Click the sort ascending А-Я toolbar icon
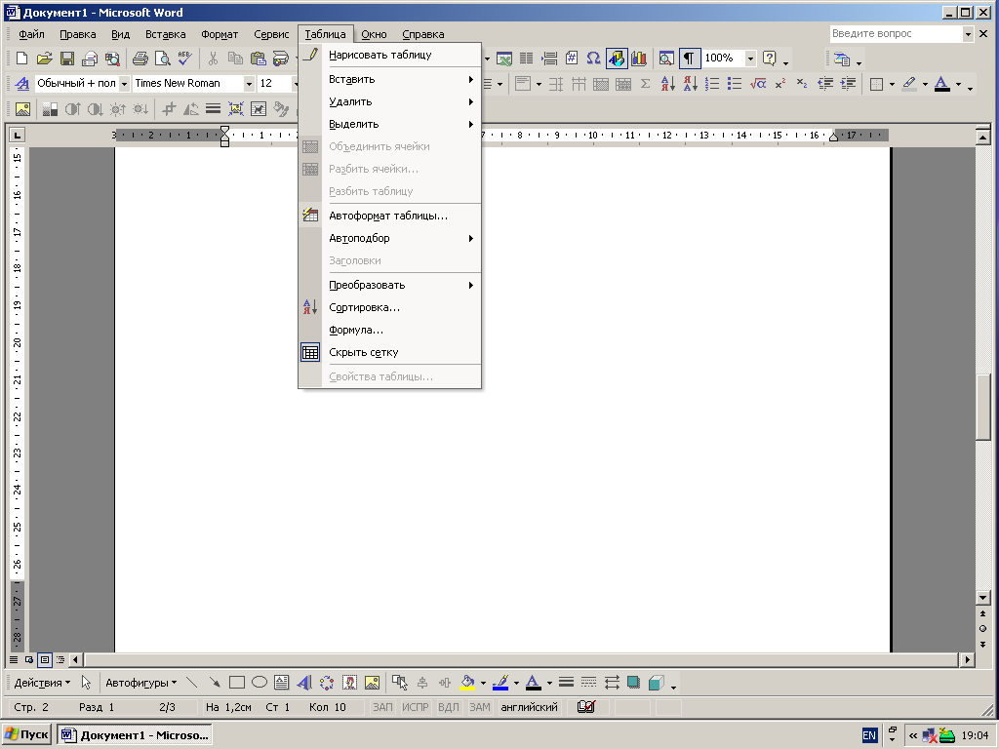This screenshot has height=749, width=999. (667, 84)
